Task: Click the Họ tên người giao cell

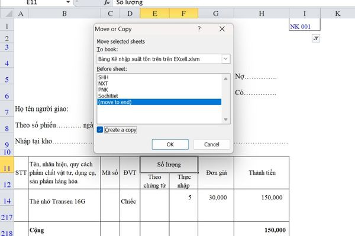Action: click(41, 109)
